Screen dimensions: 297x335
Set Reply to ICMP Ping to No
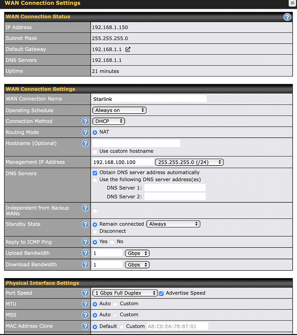113,241
